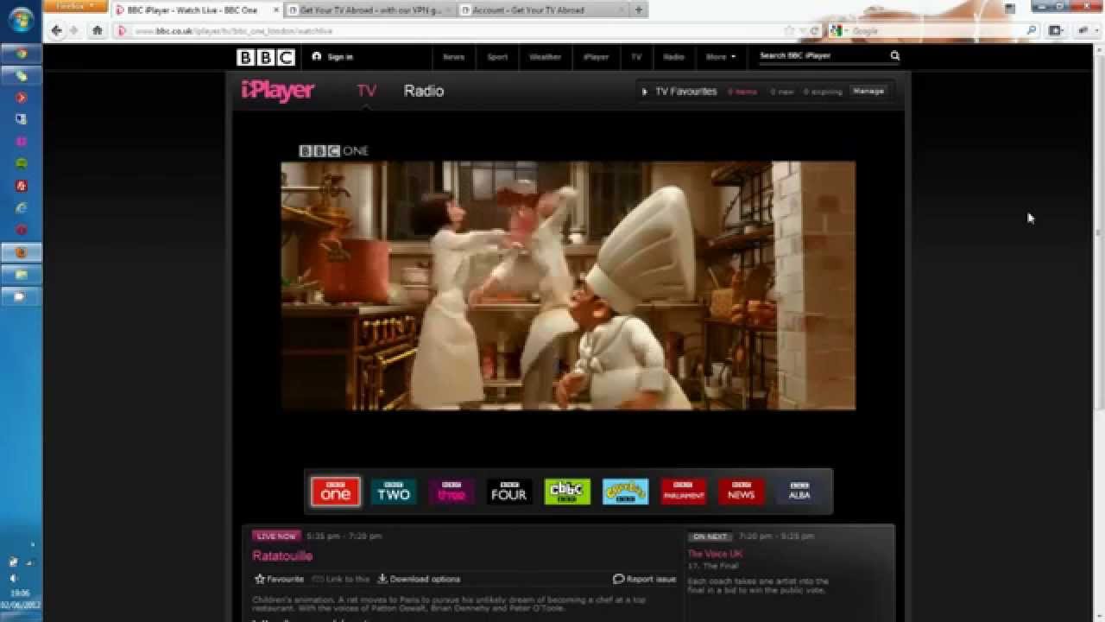
Task: Switch to the BBC News channel
Action: (x=741, y=492)
